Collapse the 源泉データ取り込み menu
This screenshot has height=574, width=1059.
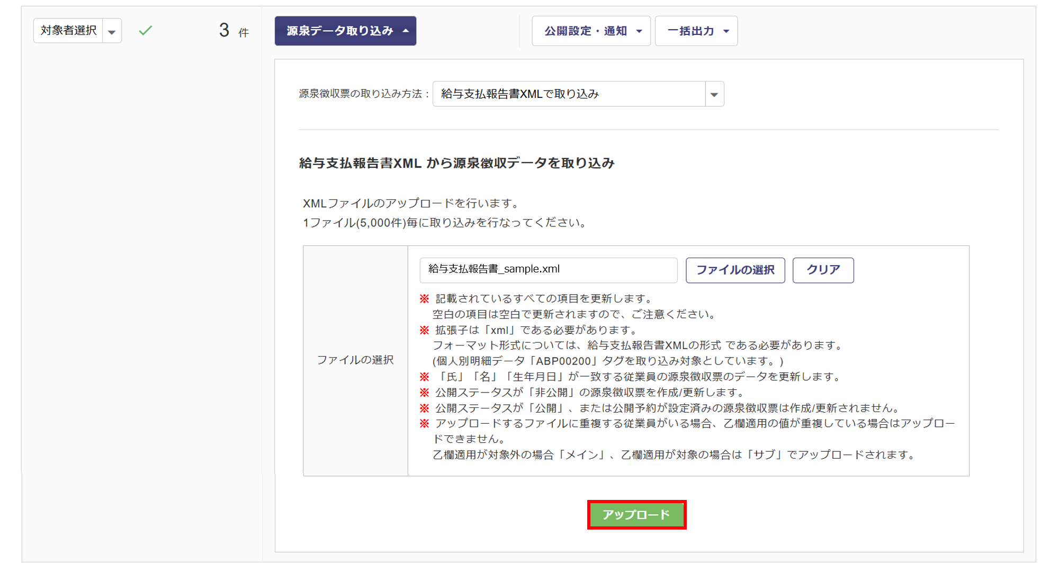(x=345, y=31)
